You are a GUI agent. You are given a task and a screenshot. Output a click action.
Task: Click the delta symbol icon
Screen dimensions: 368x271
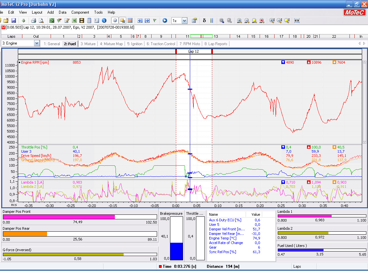pos(204,21)
